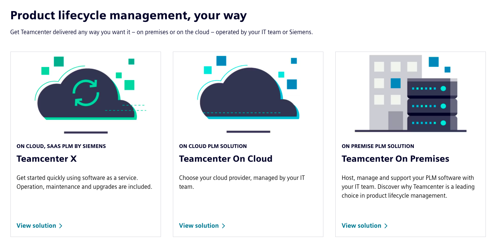Click the 'Product lifecycle management, your way' heading

click(x=129, y=16)
